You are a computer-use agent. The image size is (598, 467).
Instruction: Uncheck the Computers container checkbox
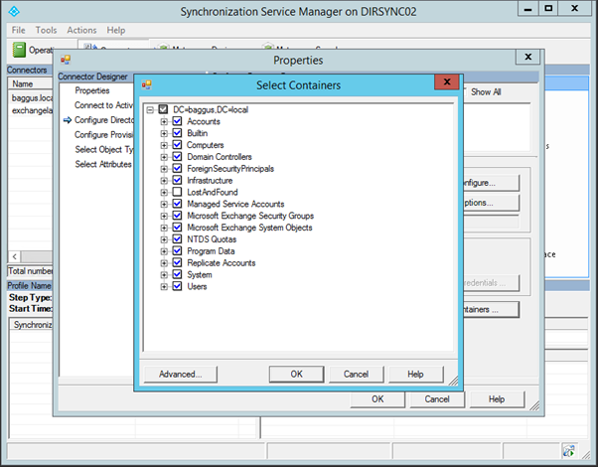[177, 145]
